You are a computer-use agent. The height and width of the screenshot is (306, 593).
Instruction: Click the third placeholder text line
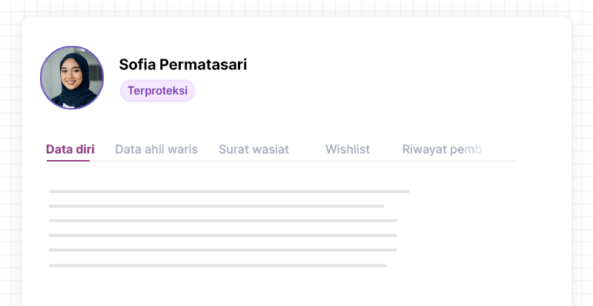[x=222, y=221]
